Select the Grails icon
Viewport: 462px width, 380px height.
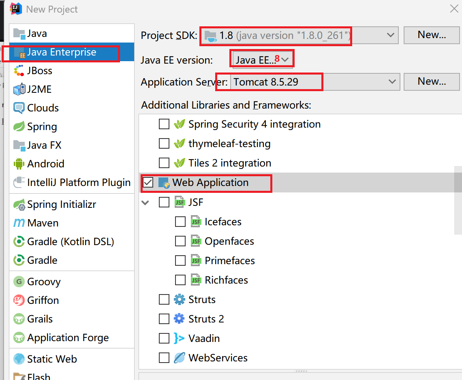click(19, 319)
